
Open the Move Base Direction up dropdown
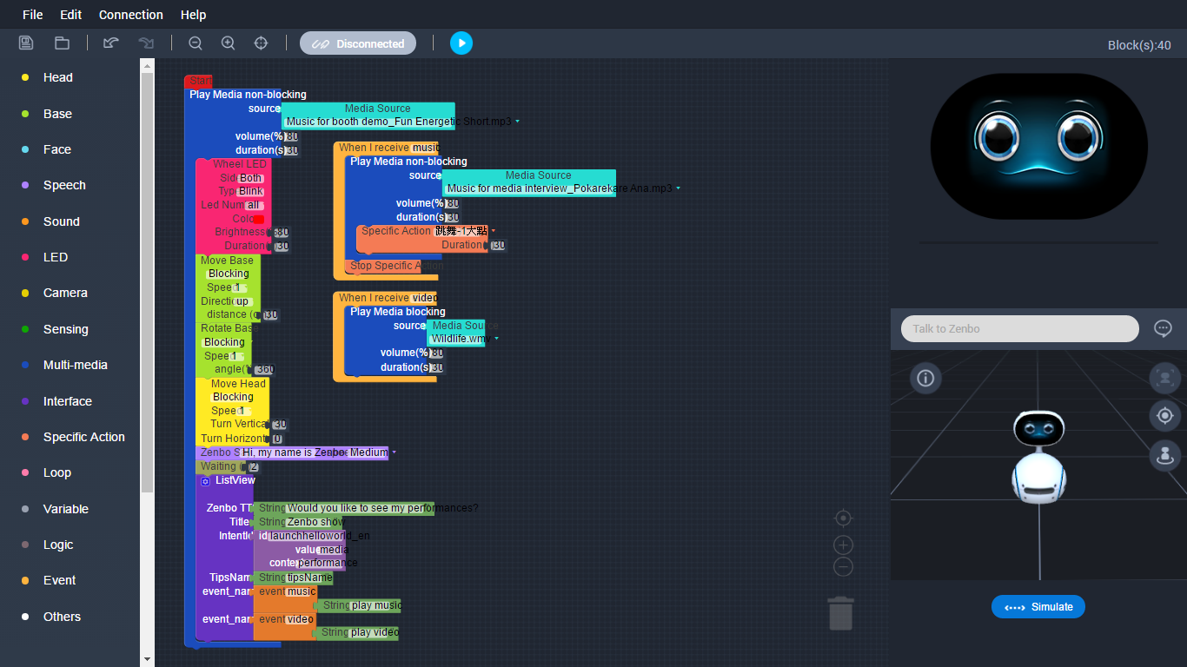[x=242, y=301]
